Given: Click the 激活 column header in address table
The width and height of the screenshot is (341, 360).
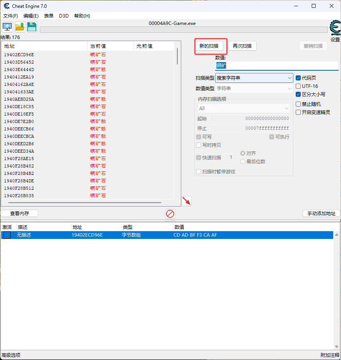Looking at the screenshot, I should [9, 227].
